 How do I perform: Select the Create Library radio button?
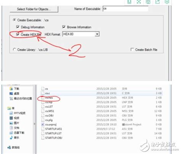(x=15, y=50)
